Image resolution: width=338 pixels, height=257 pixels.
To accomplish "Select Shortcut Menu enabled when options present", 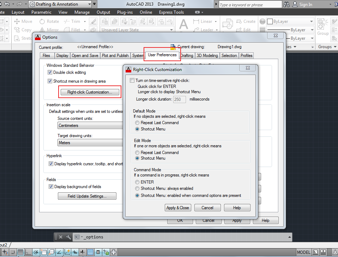I will (137, 195).
